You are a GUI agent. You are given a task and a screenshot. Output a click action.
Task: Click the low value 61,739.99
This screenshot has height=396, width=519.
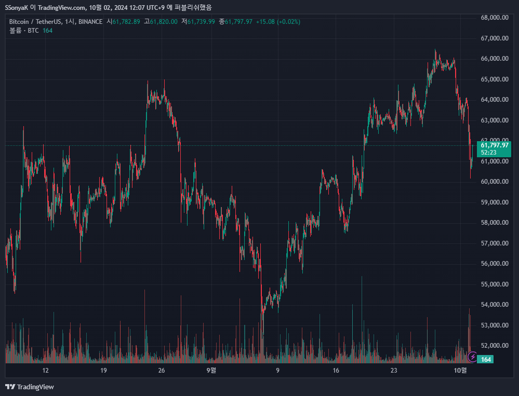click(x=201, y=22)
